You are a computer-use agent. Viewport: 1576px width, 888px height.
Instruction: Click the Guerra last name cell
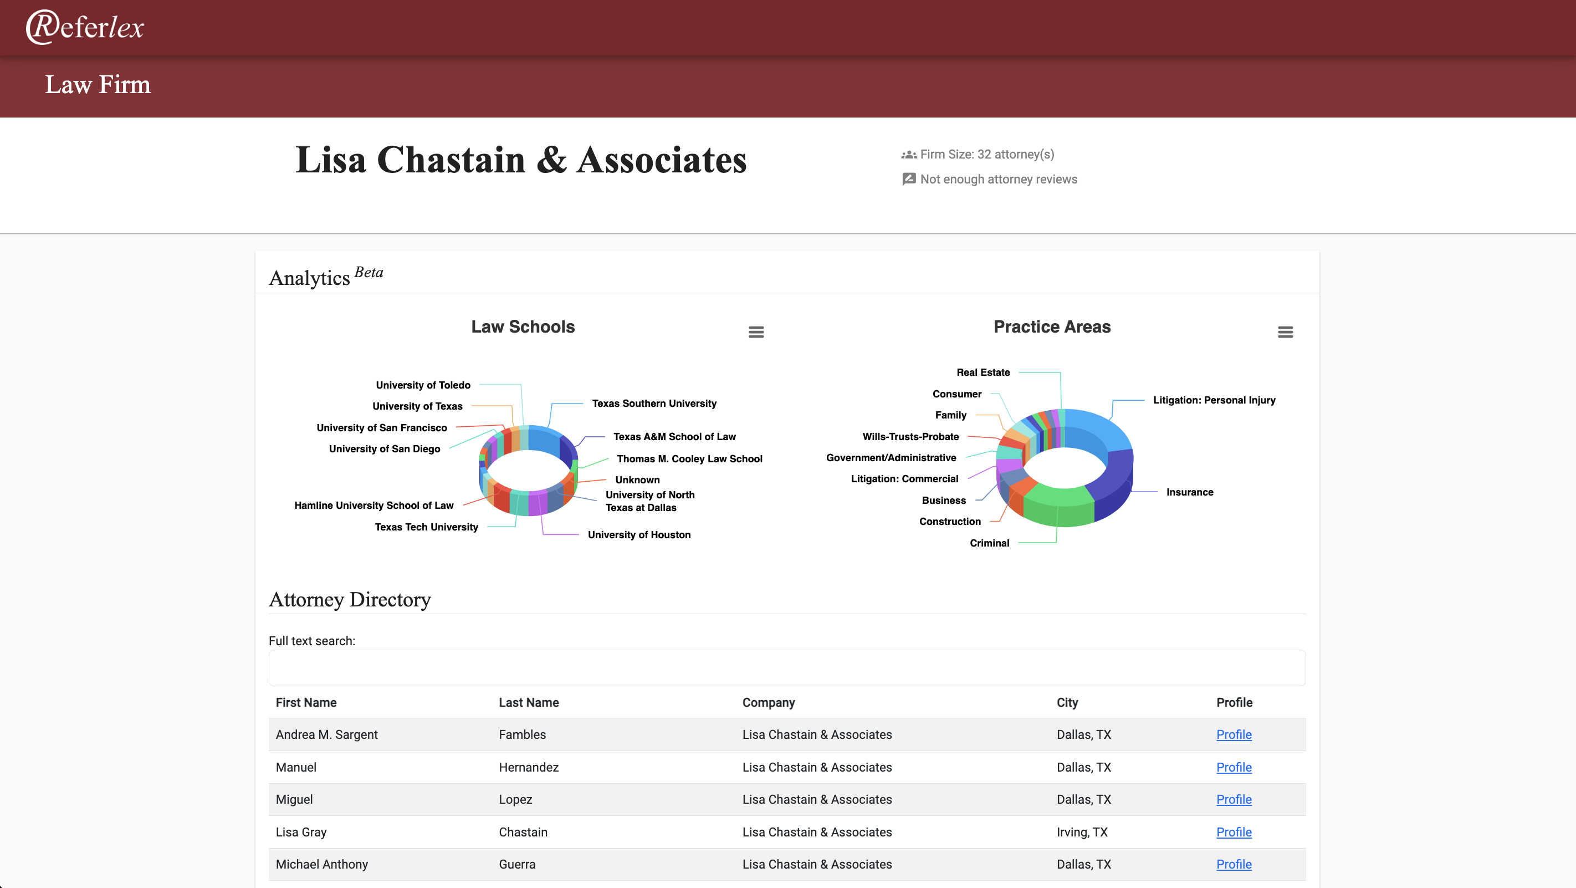pos(516,864)
